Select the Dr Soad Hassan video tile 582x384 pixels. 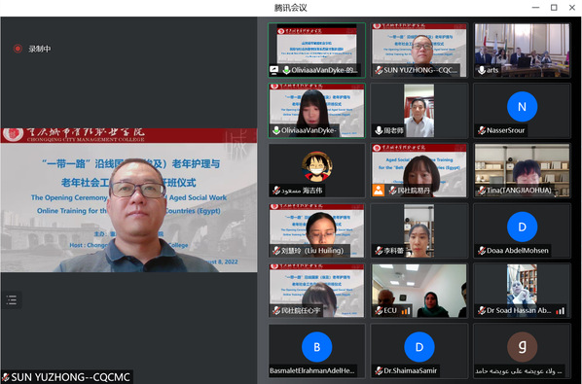(x=522, y=291)
